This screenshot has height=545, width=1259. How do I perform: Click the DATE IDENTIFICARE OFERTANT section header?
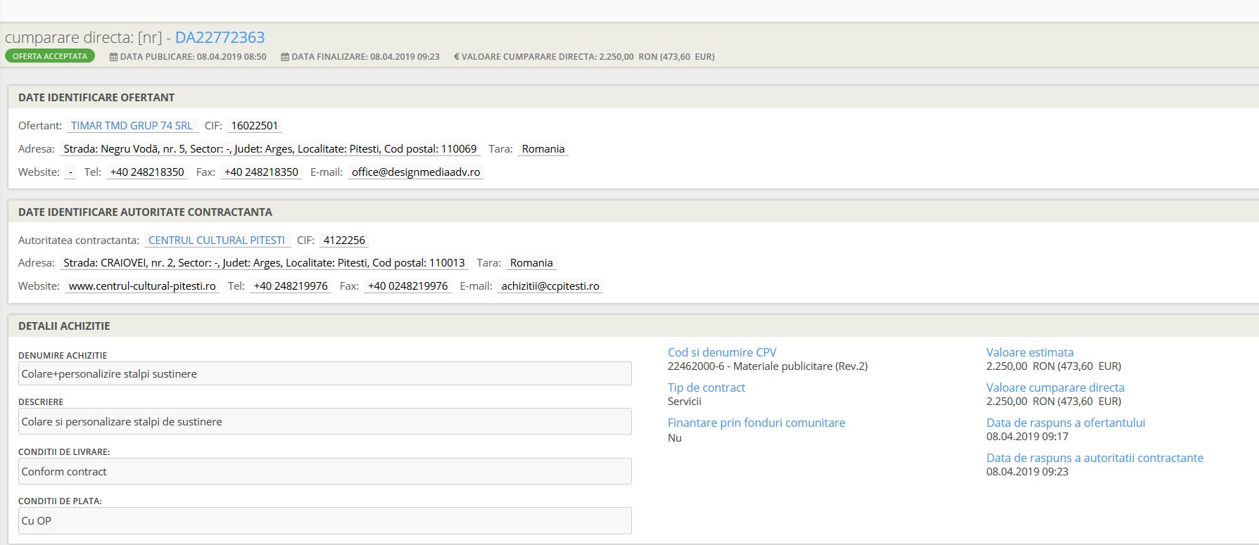(96, 98)
